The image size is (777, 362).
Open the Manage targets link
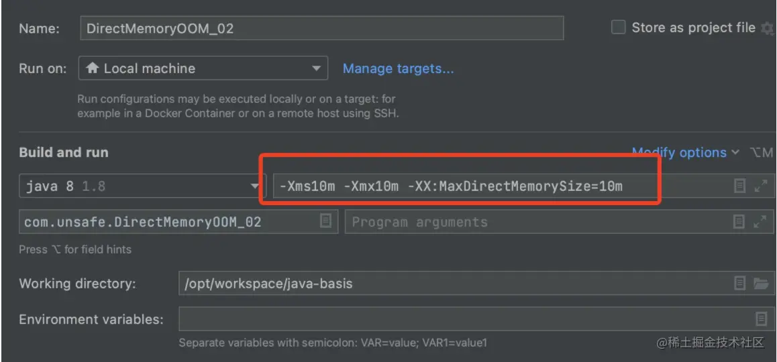pos(398,68)
